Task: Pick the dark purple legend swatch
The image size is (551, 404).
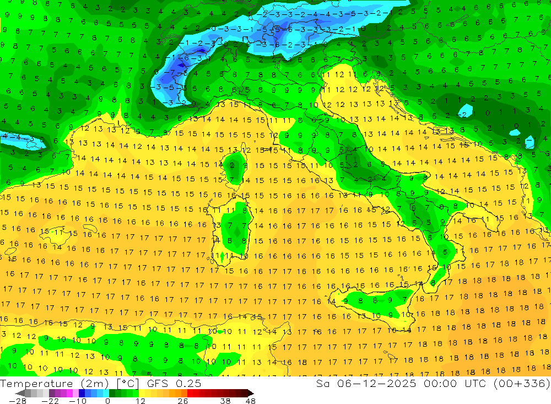Action: [52, 393]
